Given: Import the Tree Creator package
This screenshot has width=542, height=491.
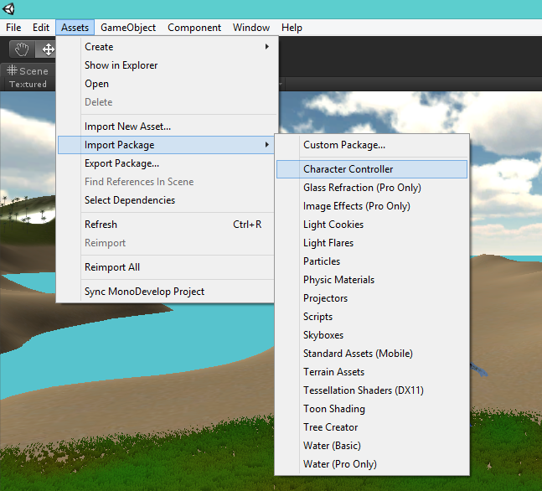Looking at the screenshot, I should pyautogui.click(x=372, y=427).
